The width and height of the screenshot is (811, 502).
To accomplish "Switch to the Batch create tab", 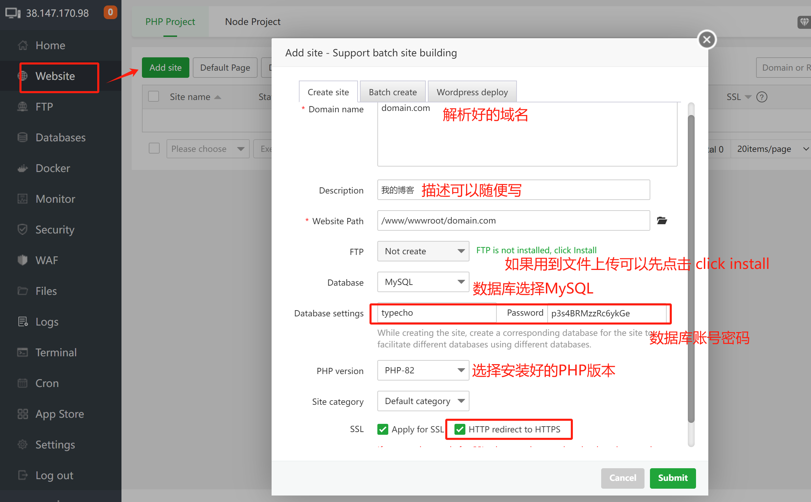I will pyautogui.click(x=393, y=92).
